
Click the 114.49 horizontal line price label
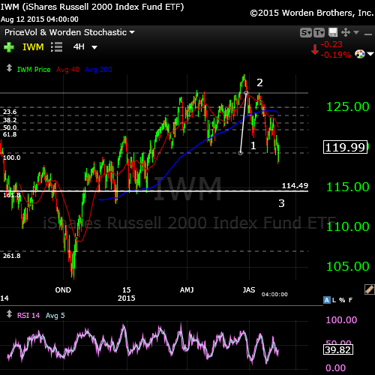pos(295,186)
